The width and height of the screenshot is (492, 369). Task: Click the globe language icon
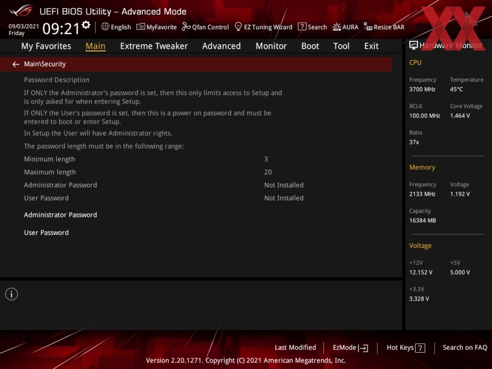[x=105, y=26]
